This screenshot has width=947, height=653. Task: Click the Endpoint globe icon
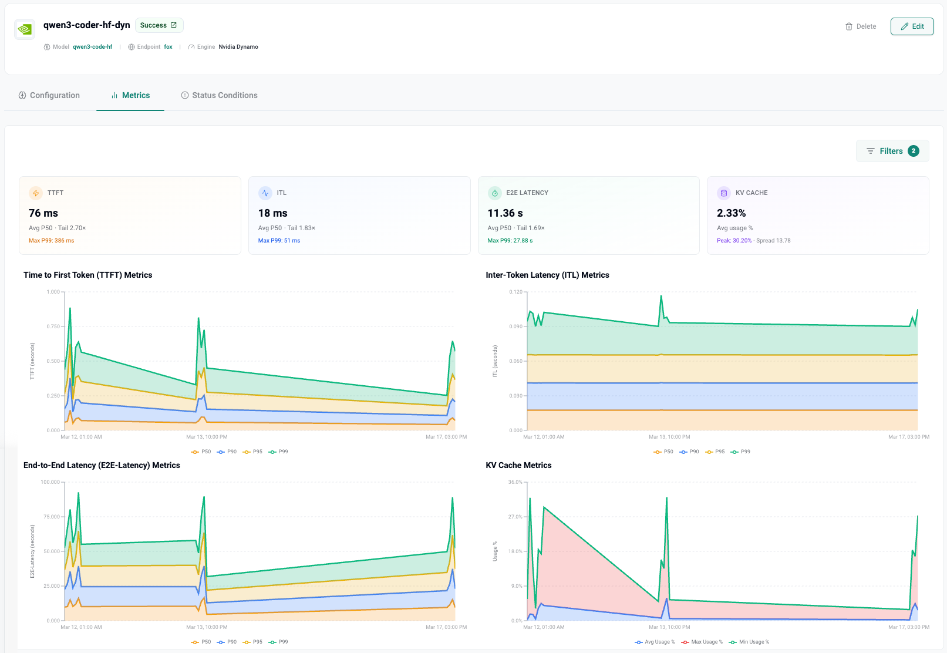click(x=130, y=46)
